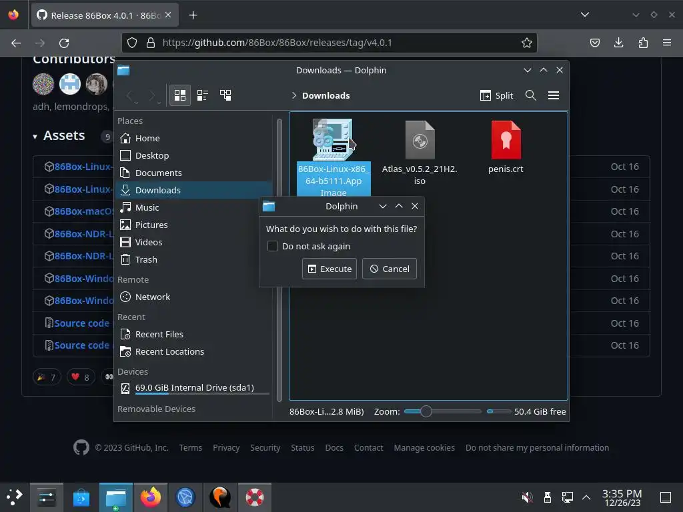The image size is (683, 512).
Task: Click Execute in the Dolphin dialog
Action: pyautogui.click(x=329, y=269)
